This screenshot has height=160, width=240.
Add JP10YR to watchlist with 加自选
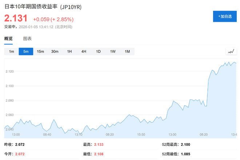pos(225,16)
